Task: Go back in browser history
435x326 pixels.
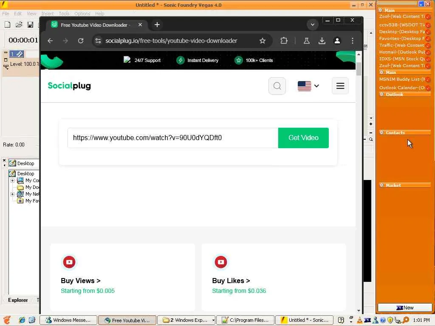Action: [x=50, y=41]
